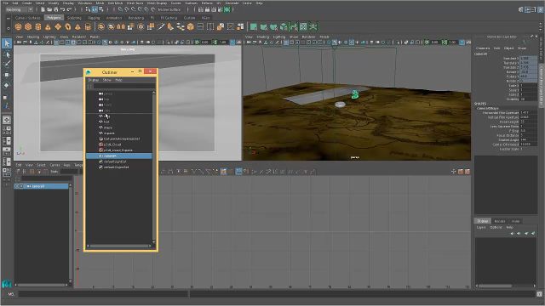
Task: Switch to the Animation shelf tab
Action: point(114,18)
